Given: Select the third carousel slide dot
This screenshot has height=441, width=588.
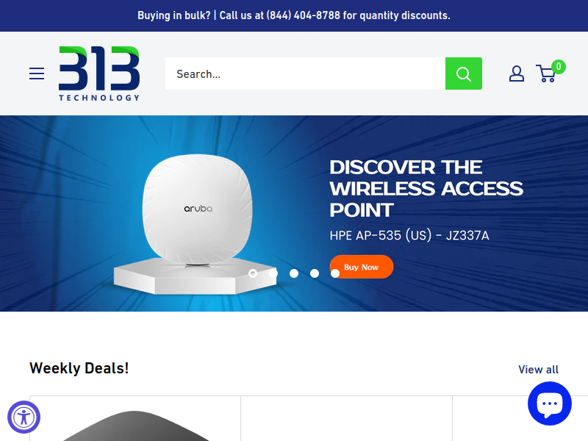Looking at the screenshot, I should point(294,273).
